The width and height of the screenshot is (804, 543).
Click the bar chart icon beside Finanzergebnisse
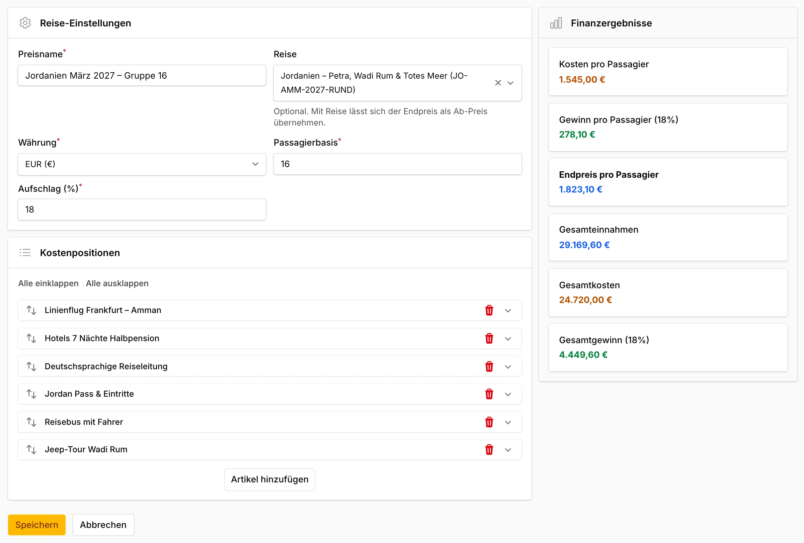(556, 23)
